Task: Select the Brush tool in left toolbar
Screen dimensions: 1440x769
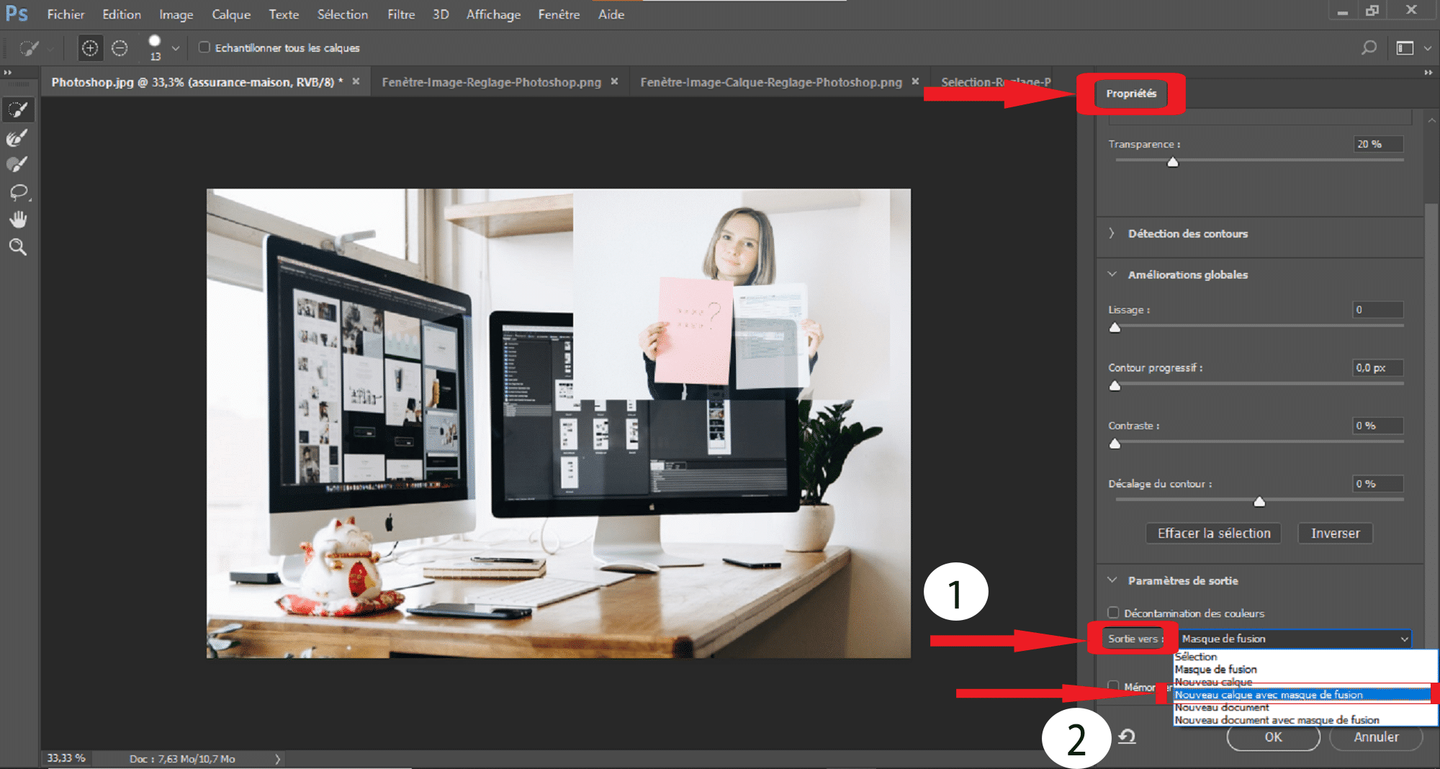Action: tap(18, 164)
